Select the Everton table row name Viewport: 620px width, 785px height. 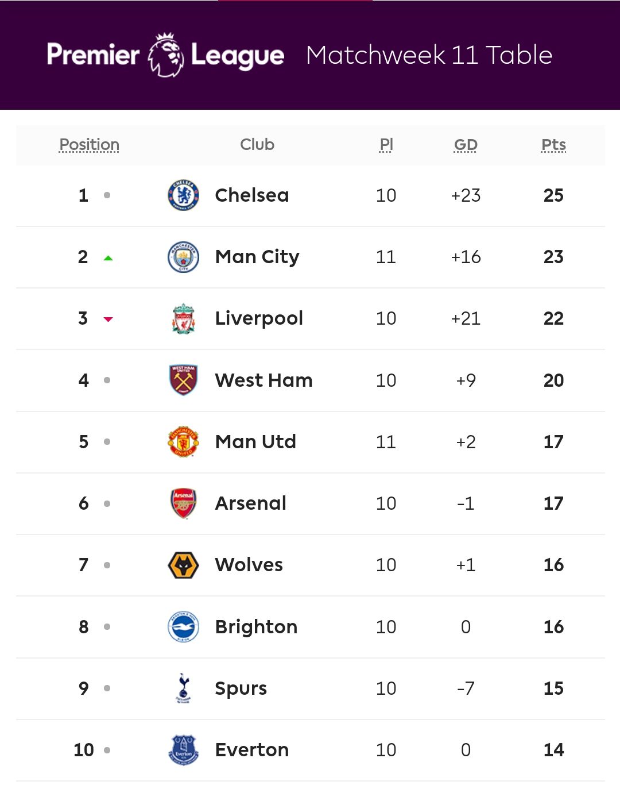point(251,750)
